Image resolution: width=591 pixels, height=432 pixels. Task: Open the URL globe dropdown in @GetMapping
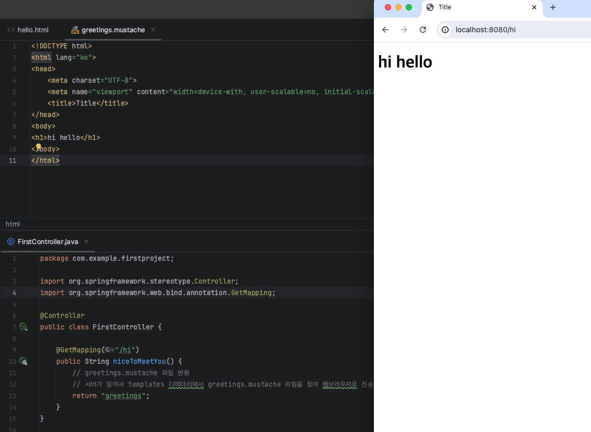tap(110, 350)
